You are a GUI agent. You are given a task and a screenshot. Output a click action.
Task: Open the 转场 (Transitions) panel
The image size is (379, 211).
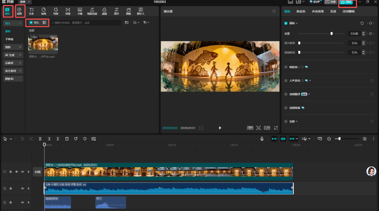(x=68, y=11)
